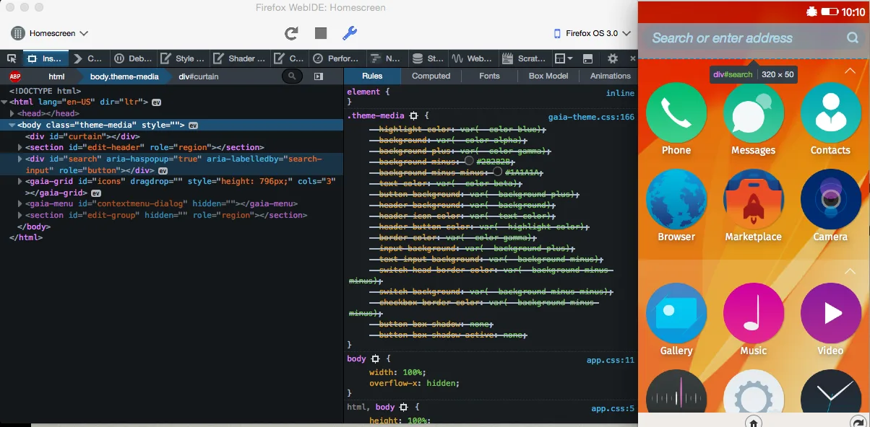Stop the running Homescreen app
870x427 pixels.
[321, 33]
